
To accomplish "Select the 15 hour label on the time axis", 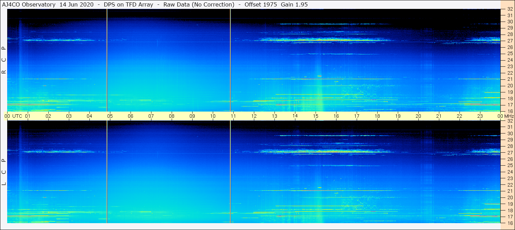I will coord(316,116).
